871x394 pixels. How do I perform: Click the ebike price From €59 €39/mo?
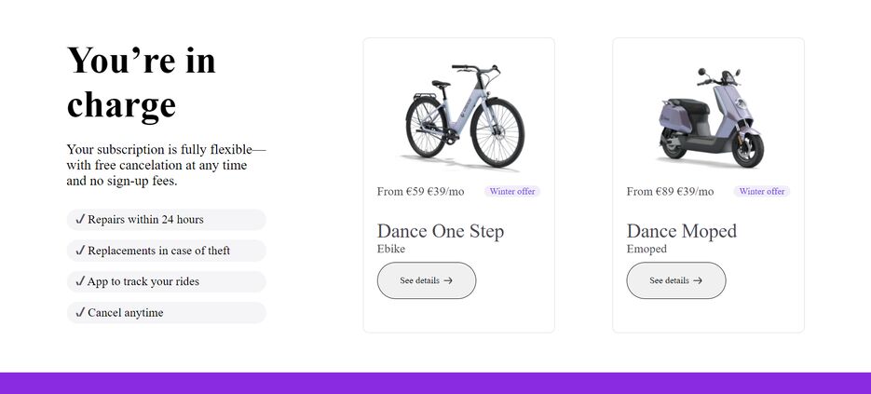[420, 192]
